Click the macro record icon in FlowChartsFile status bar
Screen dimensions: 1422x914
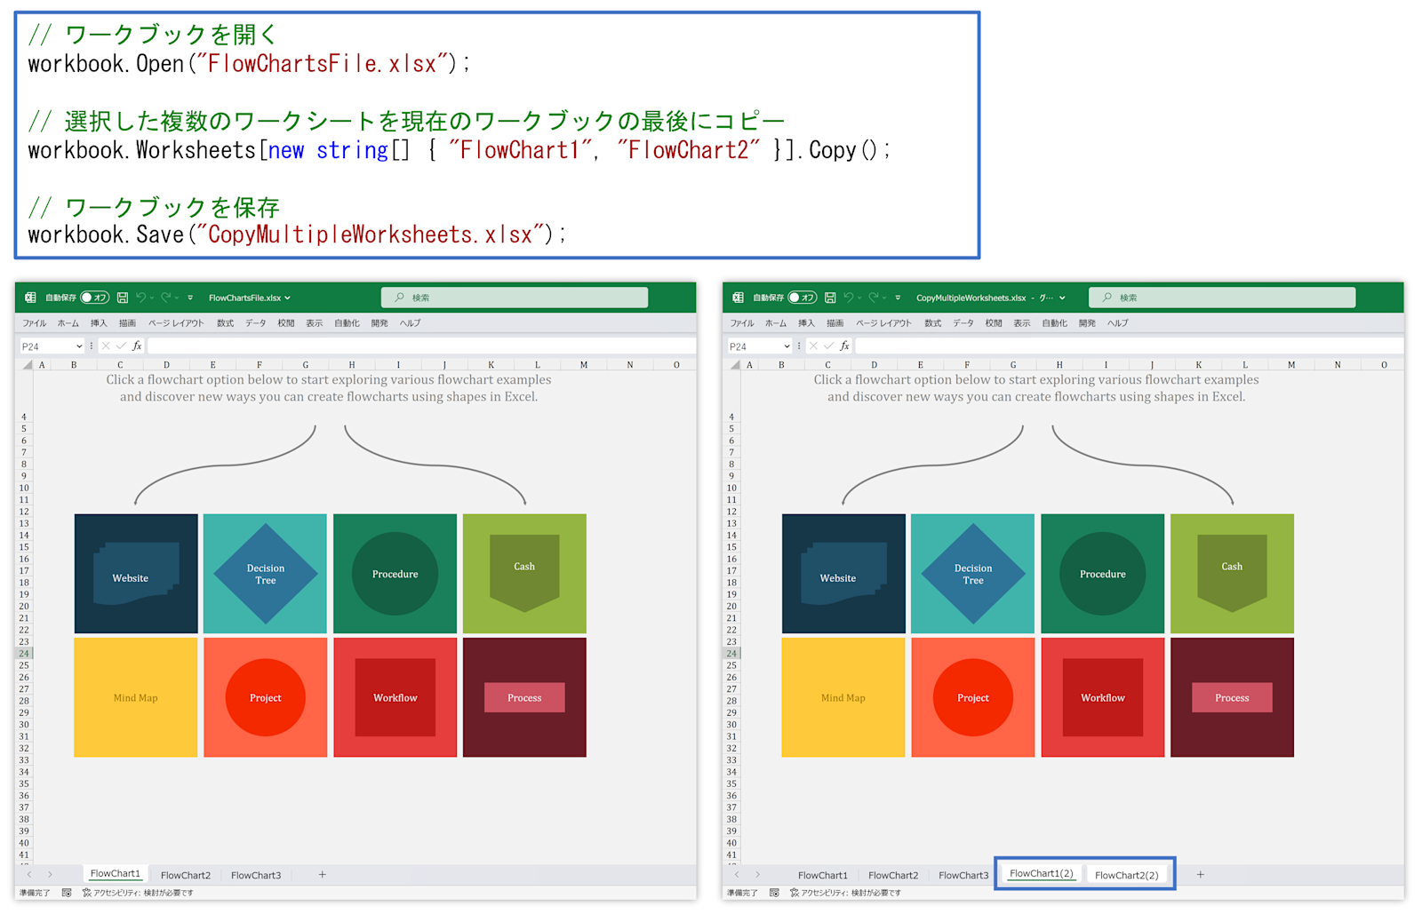tap(67, 893)
